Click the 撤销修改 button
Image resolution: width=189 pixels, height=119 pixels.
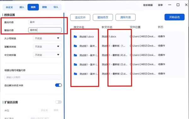tap(103, 18)
